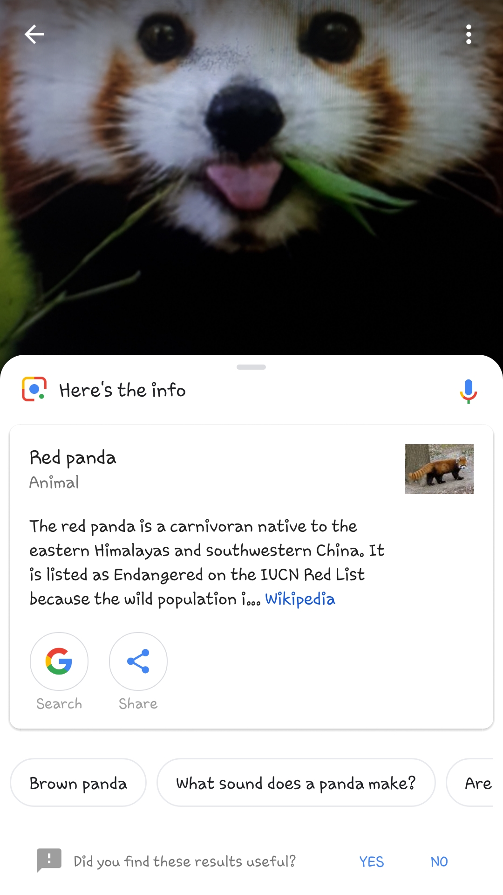Image resolution: width=503 pixels, height=895 pixels.
Task: Tap the Here's the info heading
Action: click(x=122, y=390)
